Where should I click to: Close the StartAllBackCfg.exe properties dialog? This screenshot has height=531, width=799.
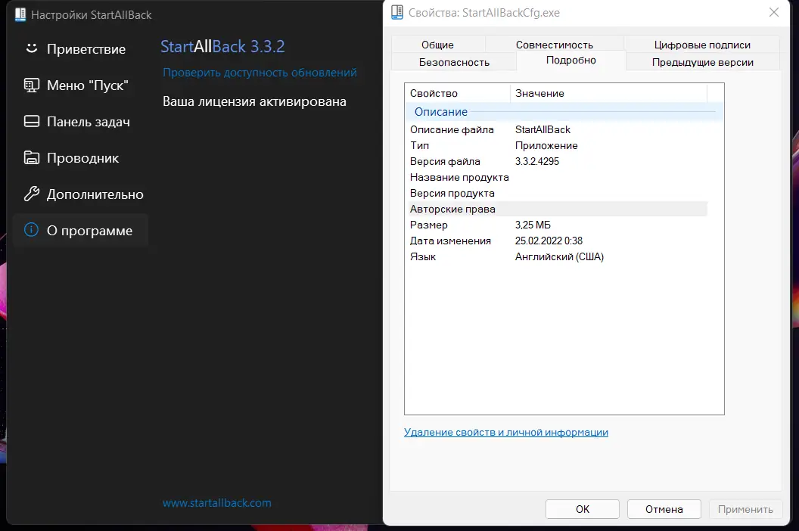point(773,12)
